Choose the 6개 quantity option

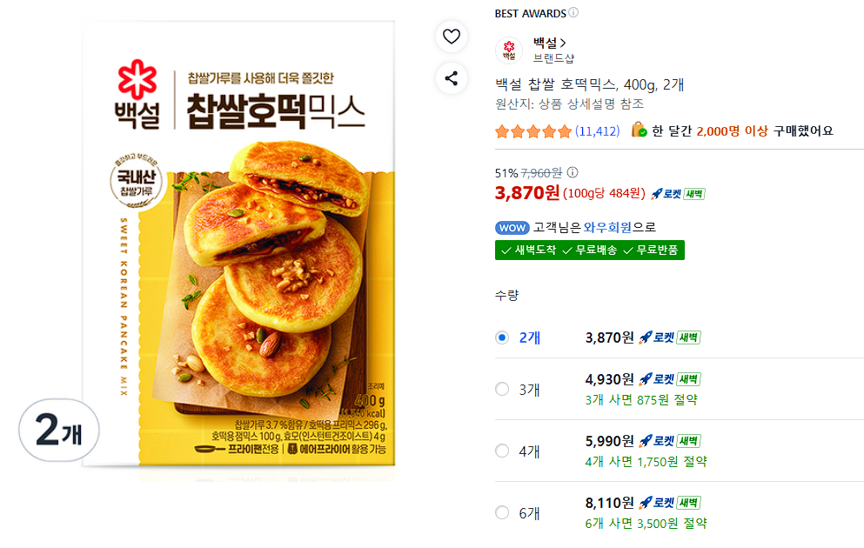pos(502,514)
